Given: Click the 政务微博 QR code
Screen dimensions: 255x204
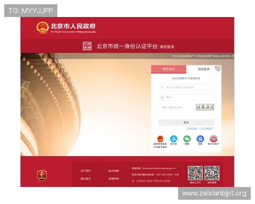Looking at the screenshot, I should (x=212, y=173).
